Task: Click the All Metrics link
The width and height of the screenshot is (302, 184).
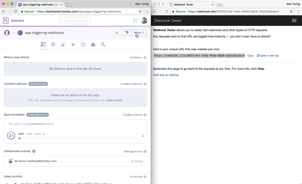Action: [x=138, y=57]
